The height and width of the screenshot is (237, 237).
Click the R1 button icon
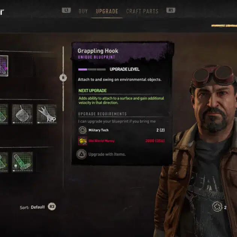[171, 10]
